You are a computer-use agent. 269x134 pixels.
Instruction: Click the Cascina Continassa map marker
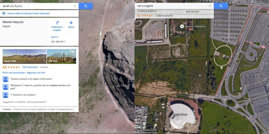click(182, 26)
